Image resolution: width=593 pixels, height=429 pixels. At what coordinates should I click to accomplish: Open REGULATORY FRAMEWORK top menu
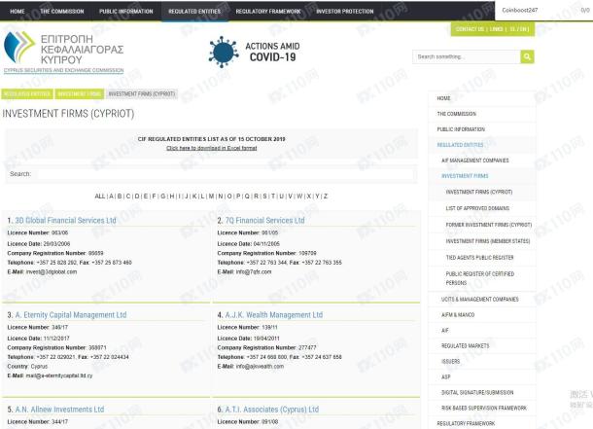(268, 12)
